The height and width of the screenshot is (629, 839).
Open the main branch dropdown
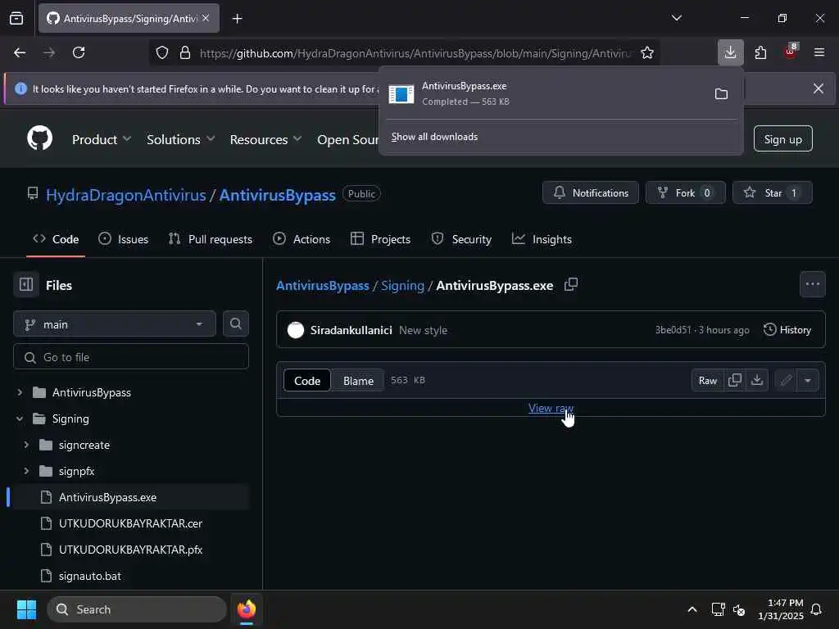[x=115, y=324]
